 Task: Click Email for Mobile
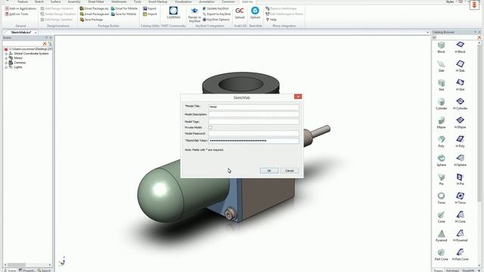pyautogui.click(x=124, y=8)
